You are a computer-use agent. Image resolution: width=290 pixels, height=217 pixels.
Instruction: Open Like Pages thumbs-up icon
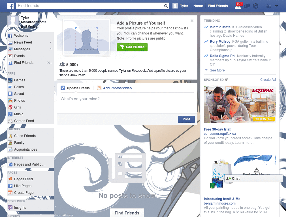pyautogui.click(x=10, y=186)
